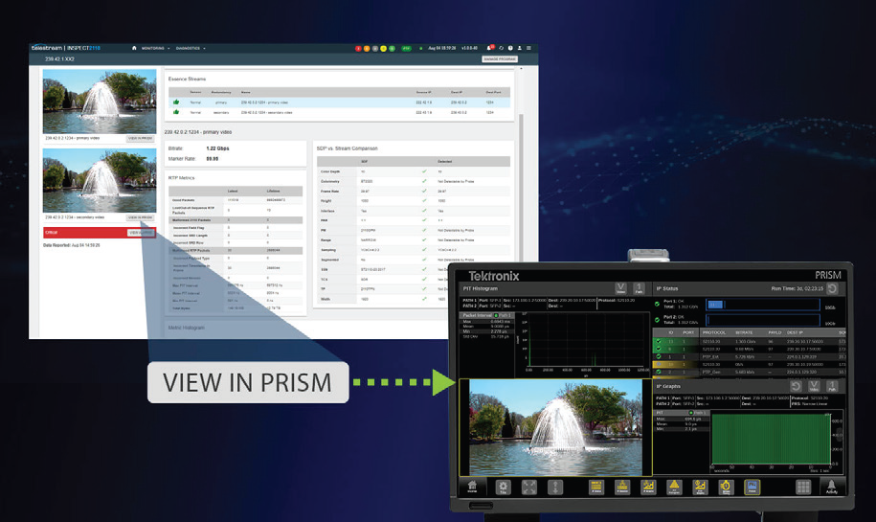Screen dimensions: 876x522
Task: Toggle fullscreen tile on PRISM toolbar
Action: 529,487
